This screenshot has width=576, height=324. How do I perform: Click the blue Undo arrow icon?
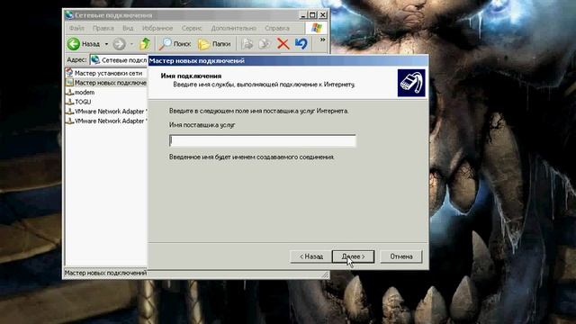coord(301,44)
